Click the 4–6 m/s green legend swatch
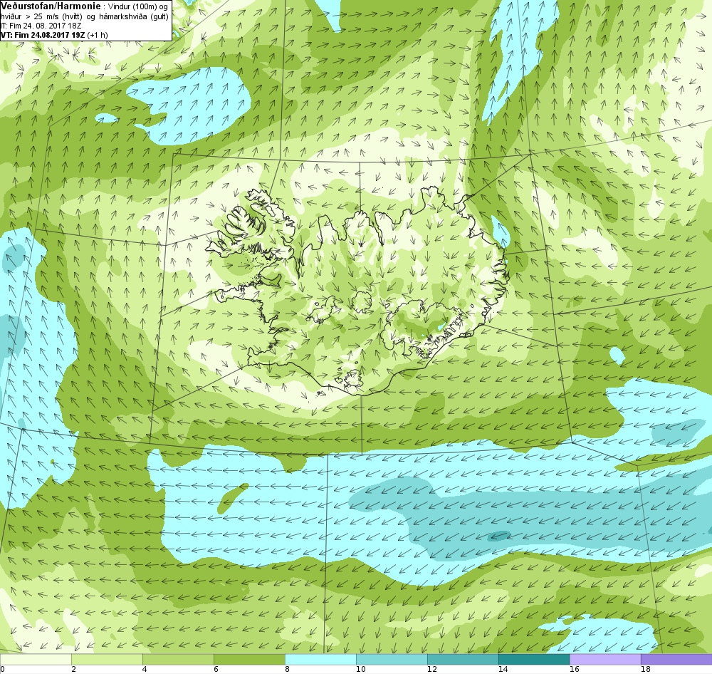This screenshot has width=712, height=674. coord(178,660)
